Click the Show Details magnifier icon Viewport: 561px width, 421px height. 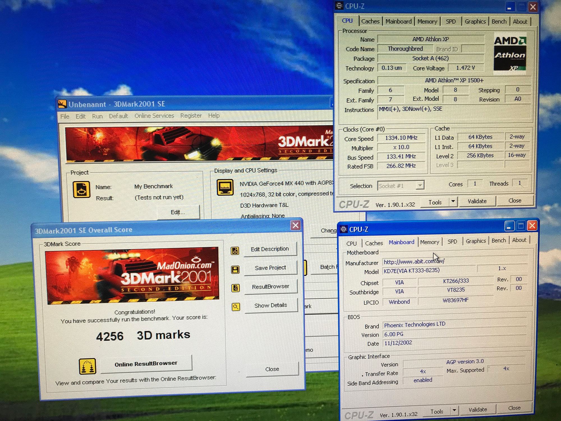tap(236, 307)
